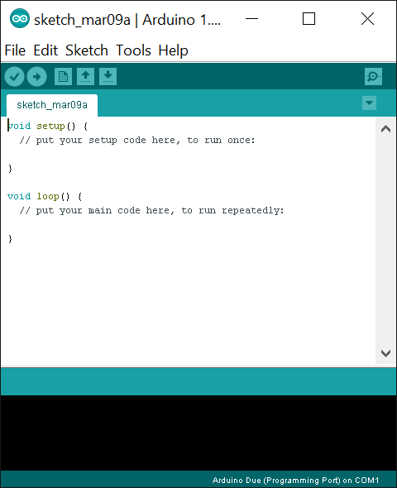Click the 'Arduino Due (Programming Port) on COM1' status
This screenshot has width=397, height=488.
[x=295, y=481]
